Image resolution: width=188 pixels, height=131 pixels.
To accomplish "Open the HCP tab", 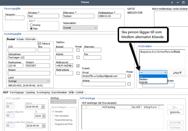I will click(x=6, y=92).
